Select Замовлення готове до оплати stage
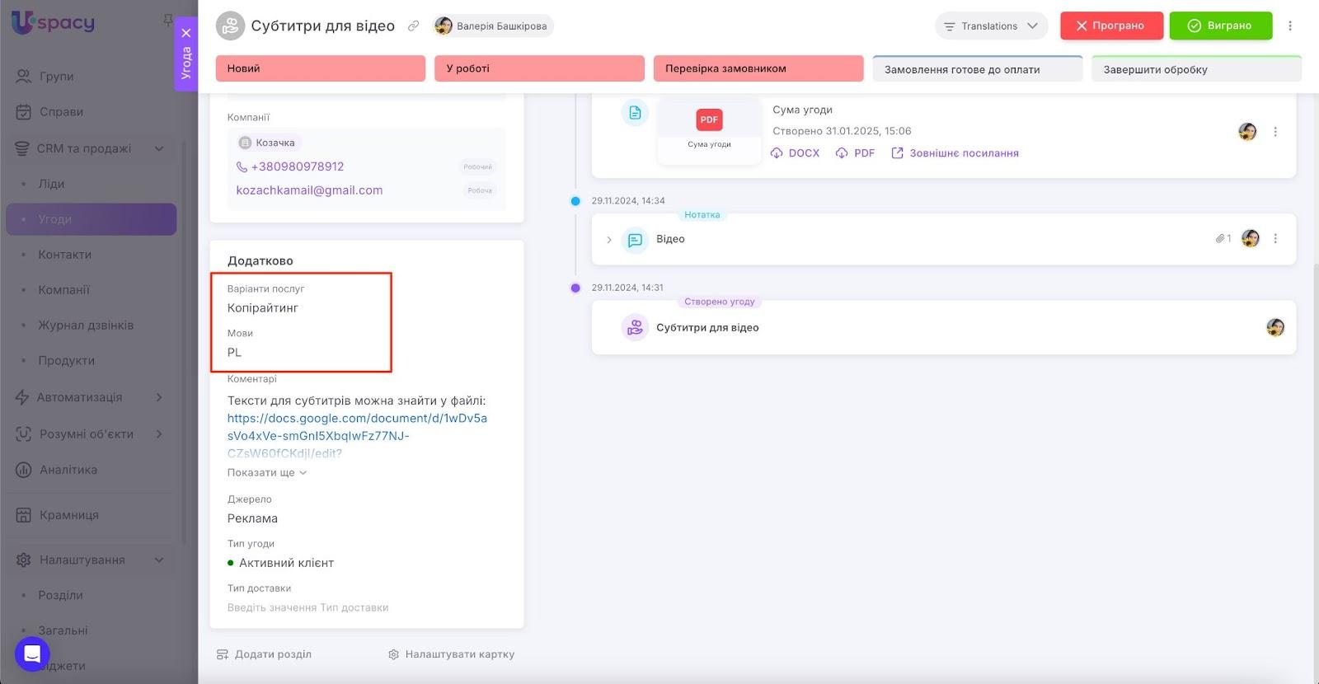Screen dimensions: 1319x684 coord(977,69)
